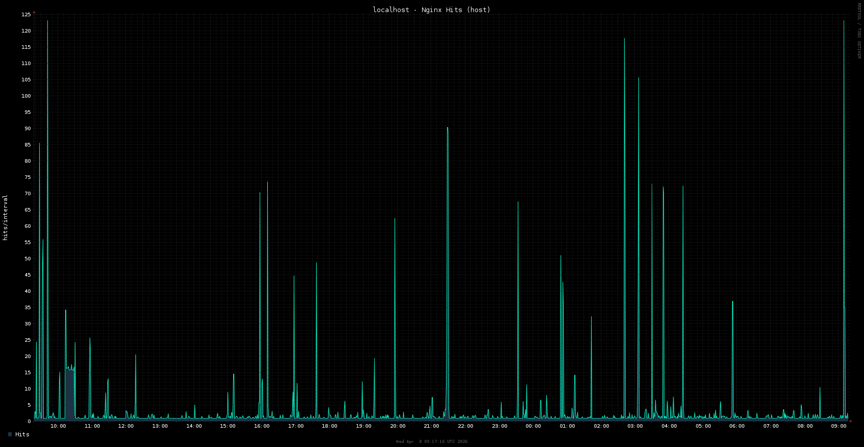Screen dimensions: 864x447
Task: Click the 0 y-axis value
Action: (29, 422)
